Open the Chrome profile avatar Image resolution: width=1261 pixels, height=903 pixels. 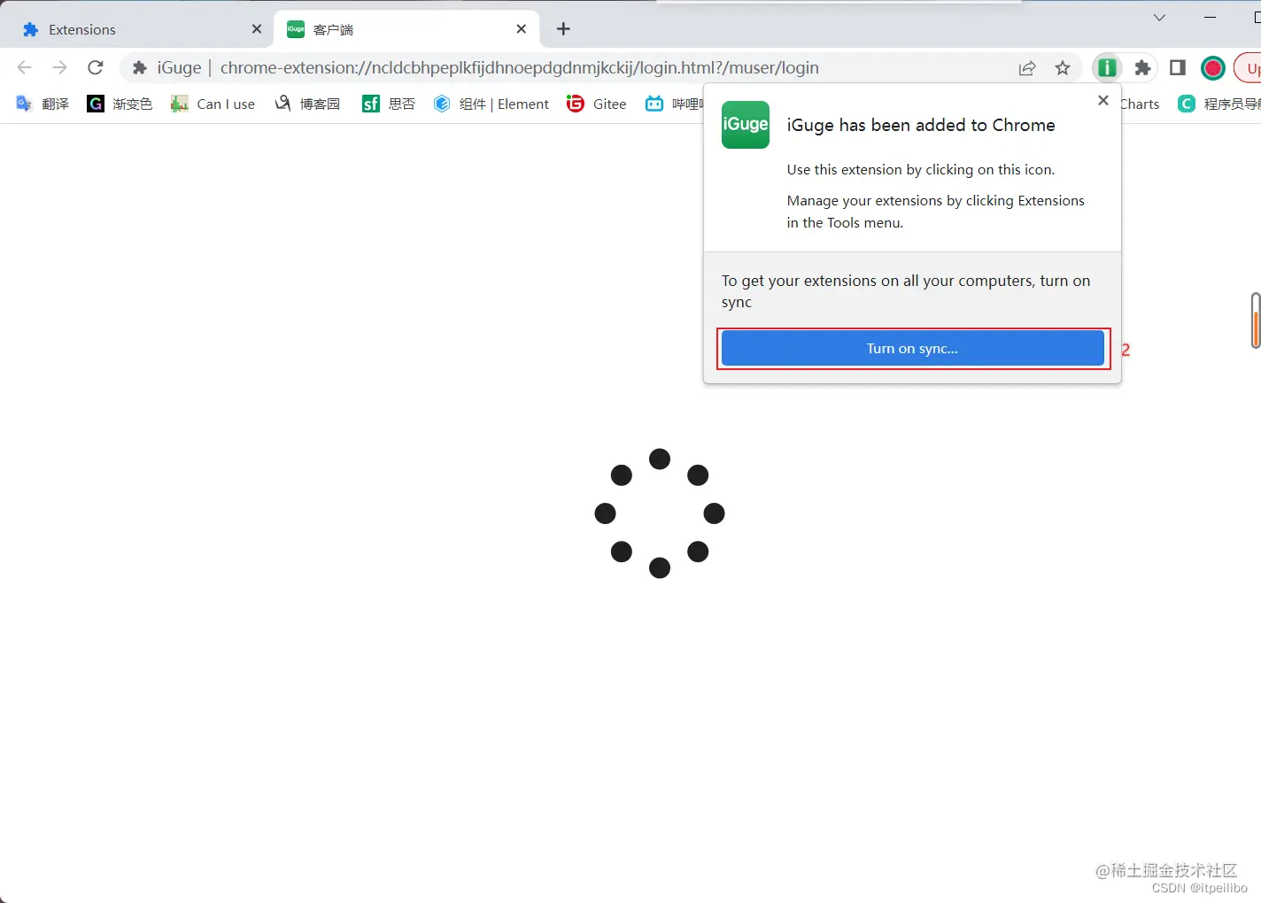1213,67
